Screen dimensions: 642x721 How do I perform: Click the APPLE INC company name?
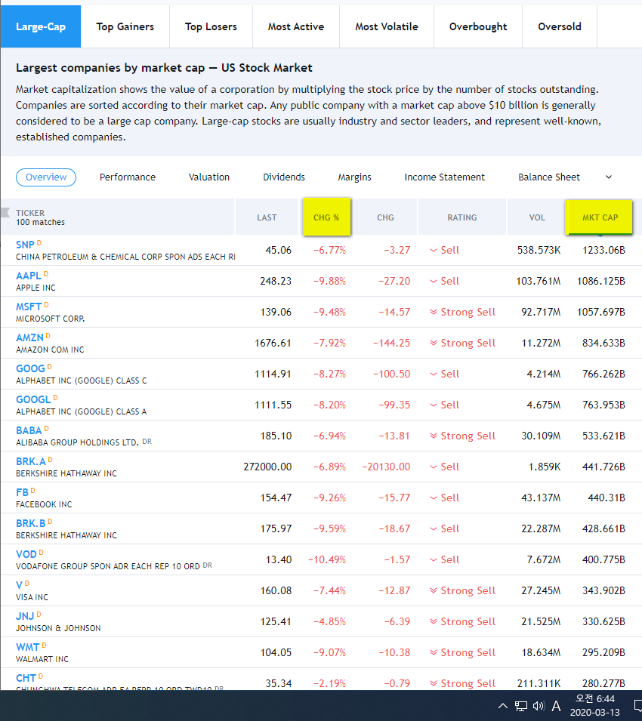(35, 288)
